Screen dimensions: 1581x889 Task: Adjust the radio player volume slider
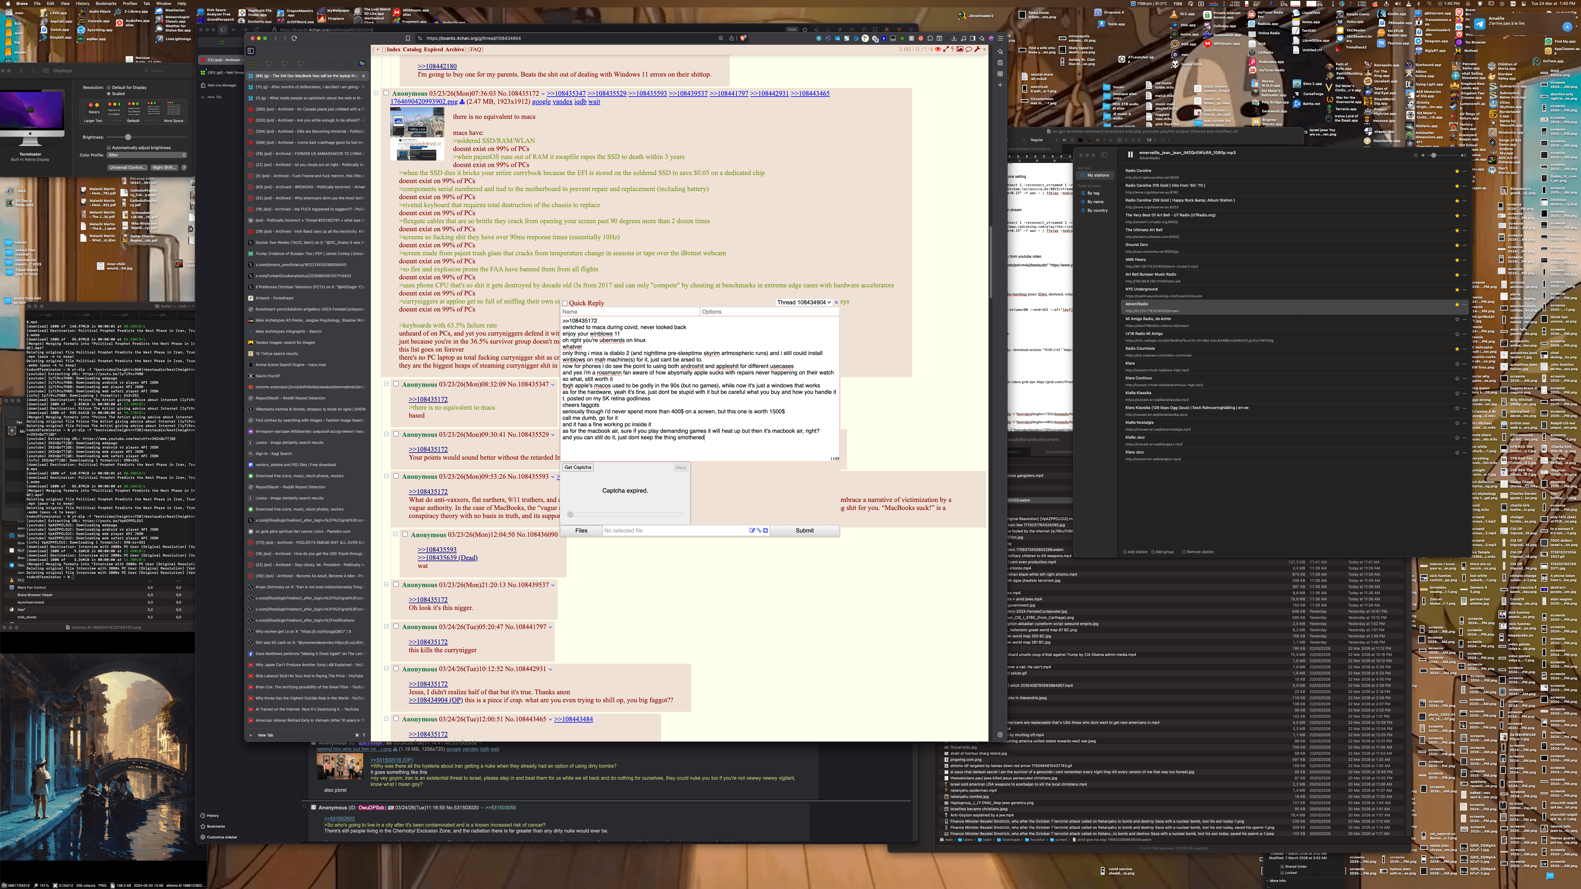coord(1434,155)
